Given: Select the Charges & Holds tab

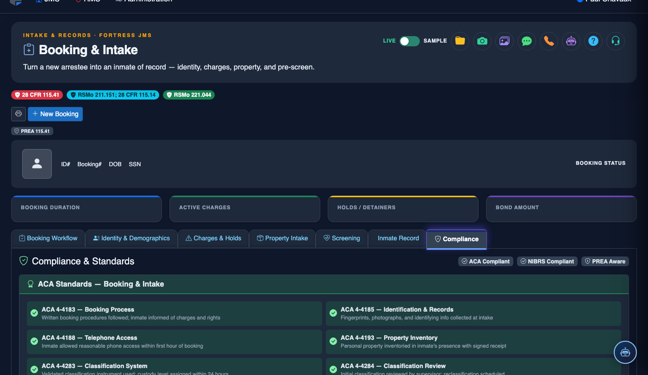Looking at the screenshot, I should (x=213, y=238).
